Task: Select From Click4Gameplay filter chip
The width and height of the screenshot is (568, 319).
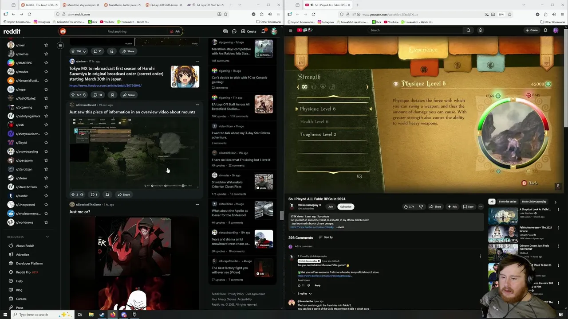Action: [x=534, y=202]
